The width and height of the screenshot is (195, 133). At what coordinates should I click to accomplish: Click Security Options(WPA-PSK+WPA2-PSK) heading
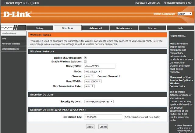pos(97,110)
